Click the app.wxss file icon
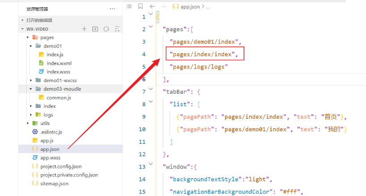The height and width of the screenshot is (196, 366). coord(35,158)
